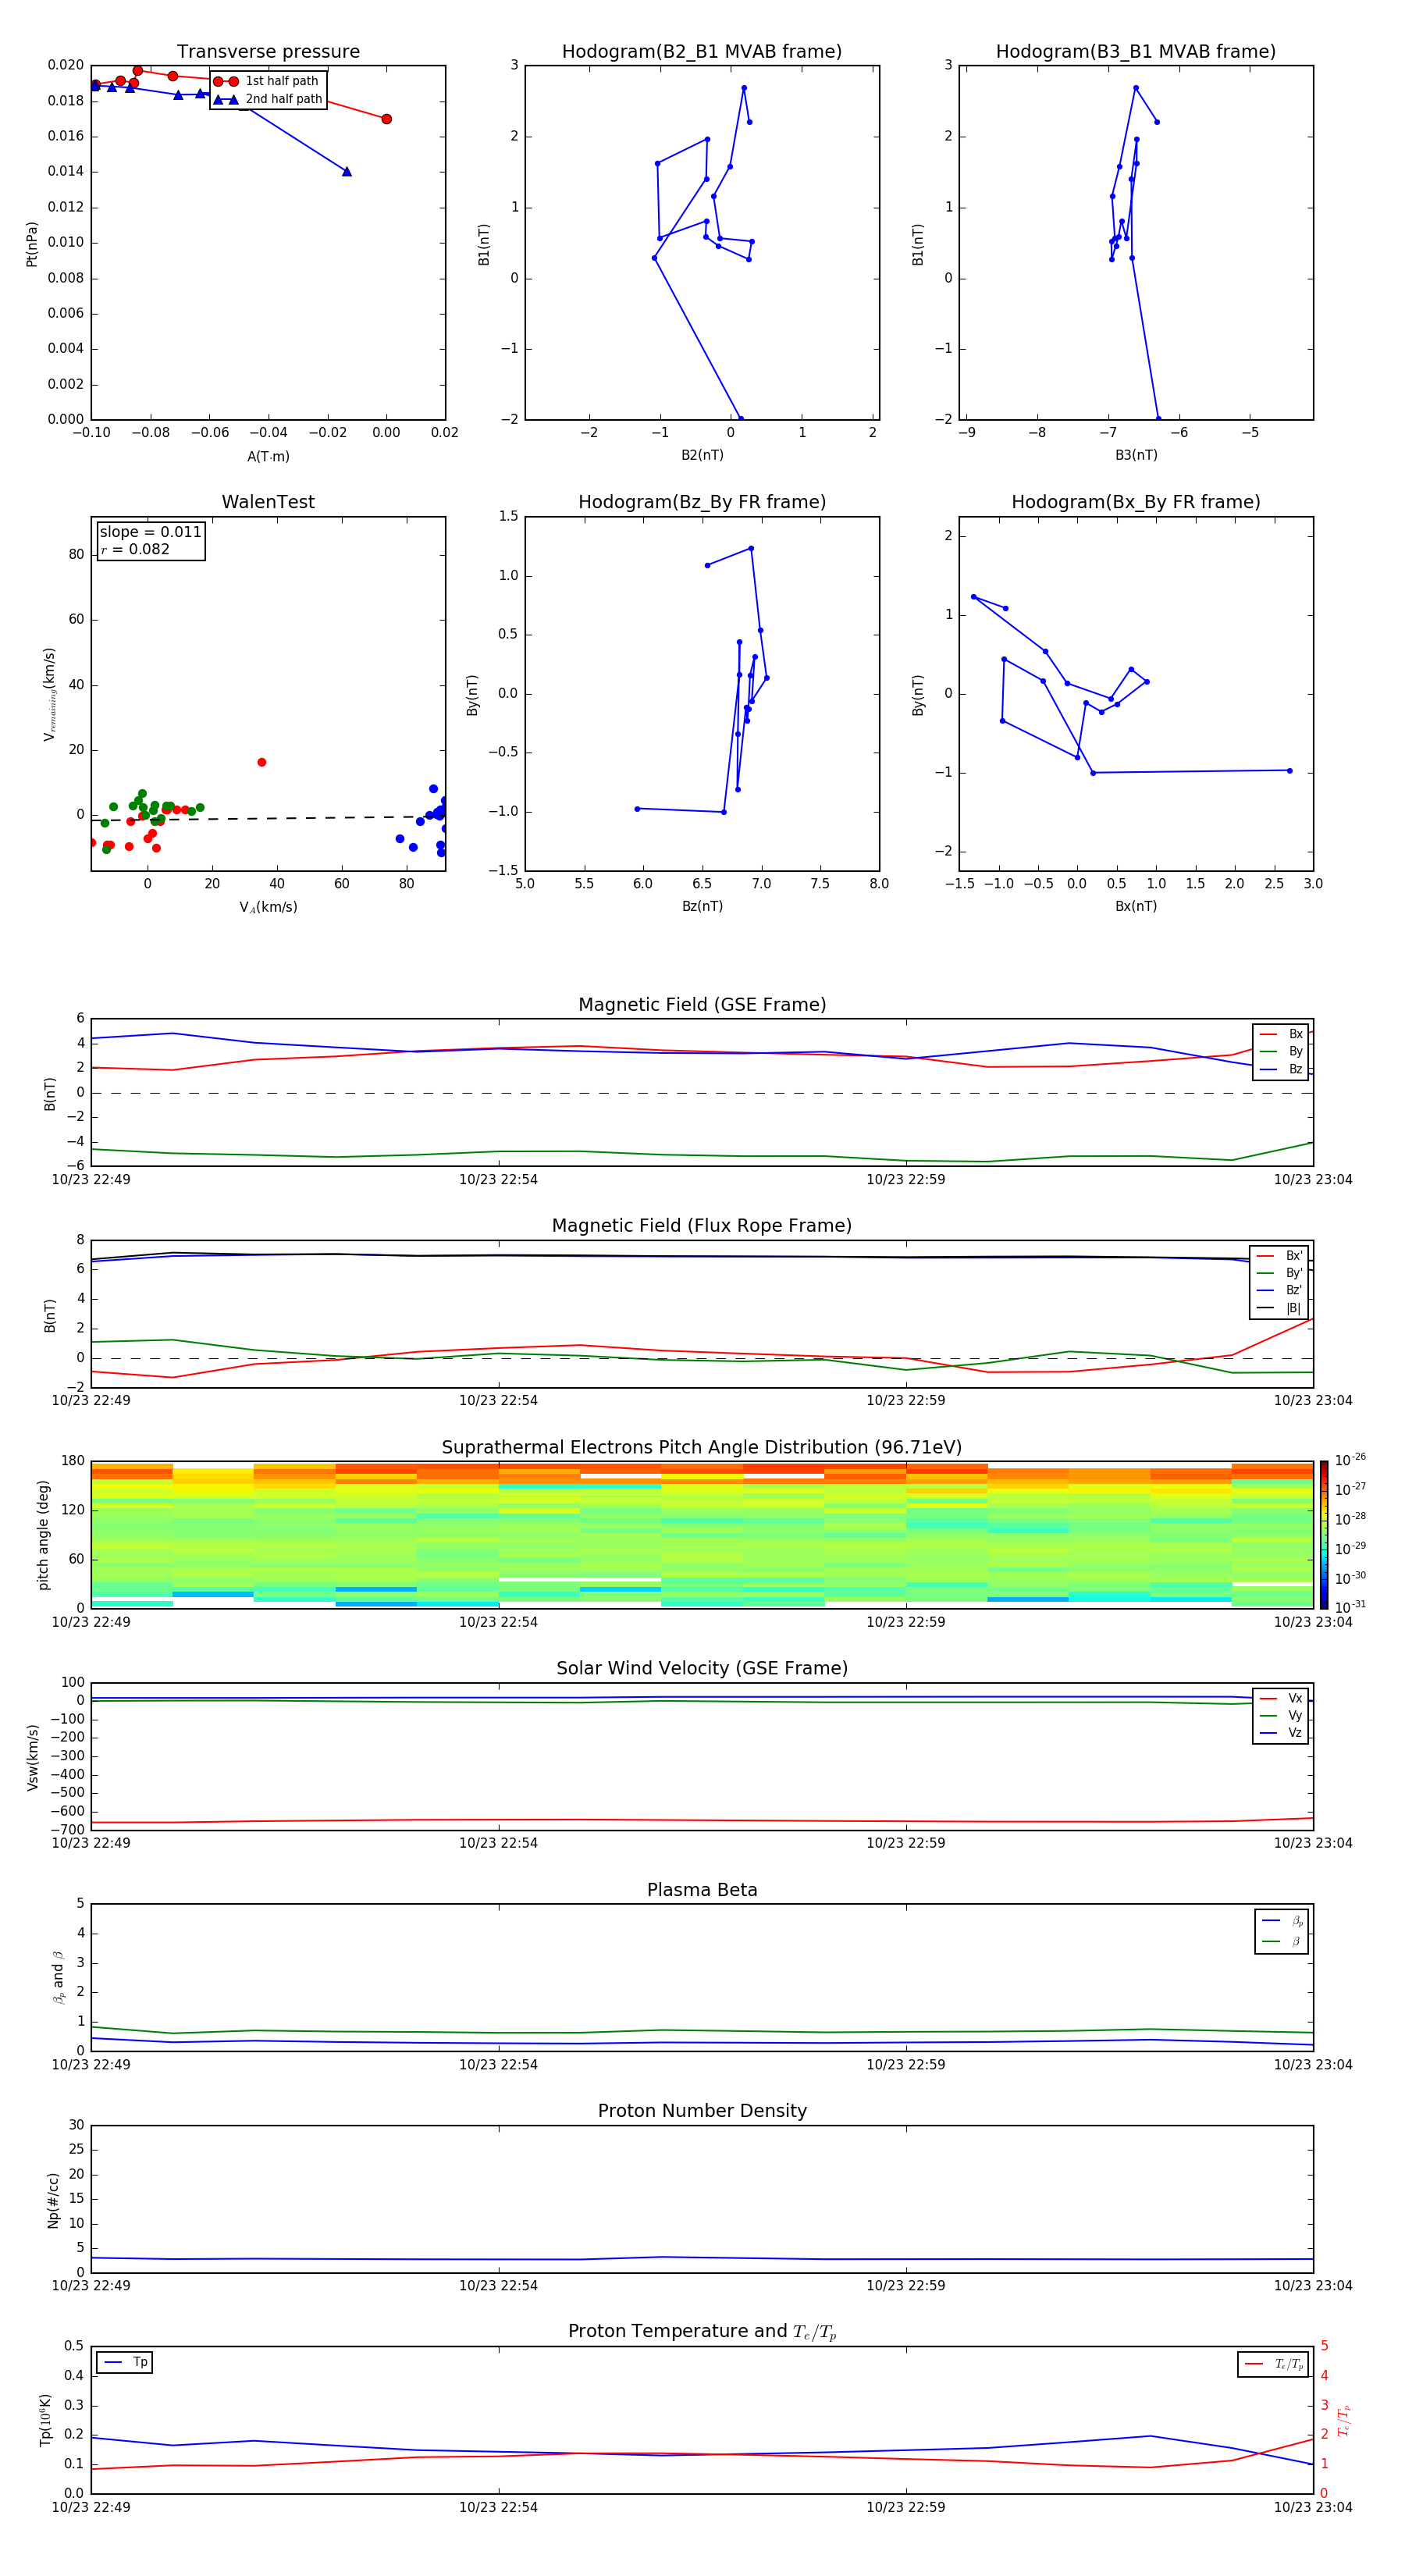Click the 'Magnetic Field (GSE Frame)' title
Viewport: 1405px width, 2576px height.
point(702,1005)
